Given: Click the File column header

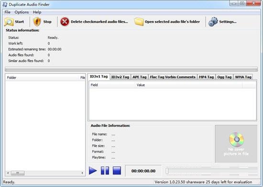Looking at the screenshot, I should click(x=82, y=77).
